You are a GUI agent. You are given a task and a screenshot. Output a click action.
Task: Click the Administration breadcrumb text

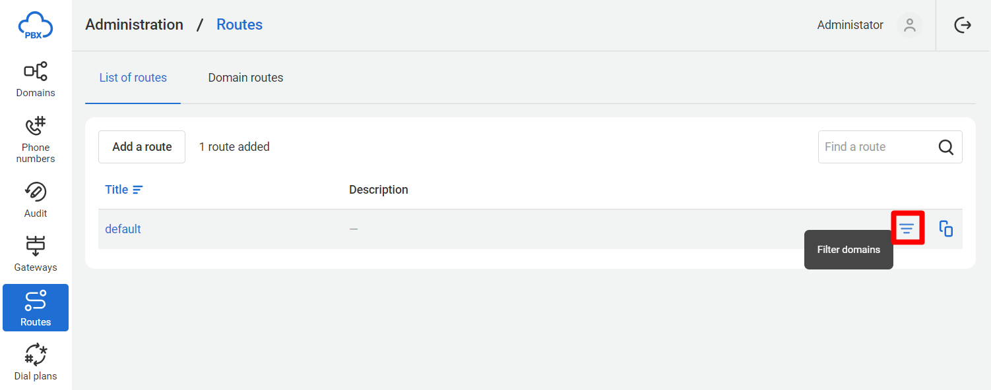[135, 25]
